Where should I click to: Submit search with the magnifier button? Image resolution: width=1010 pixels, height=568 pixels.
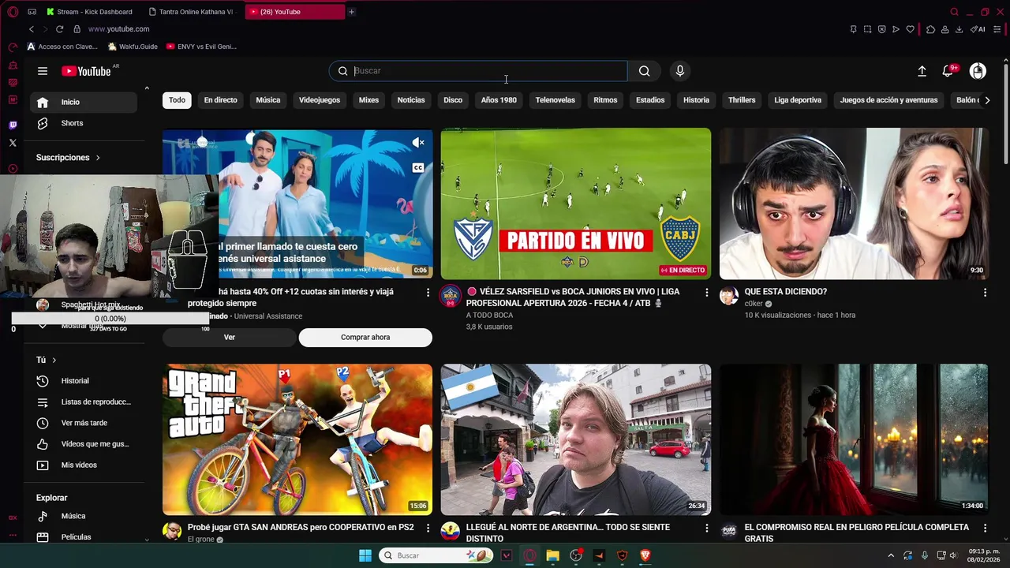645,71
